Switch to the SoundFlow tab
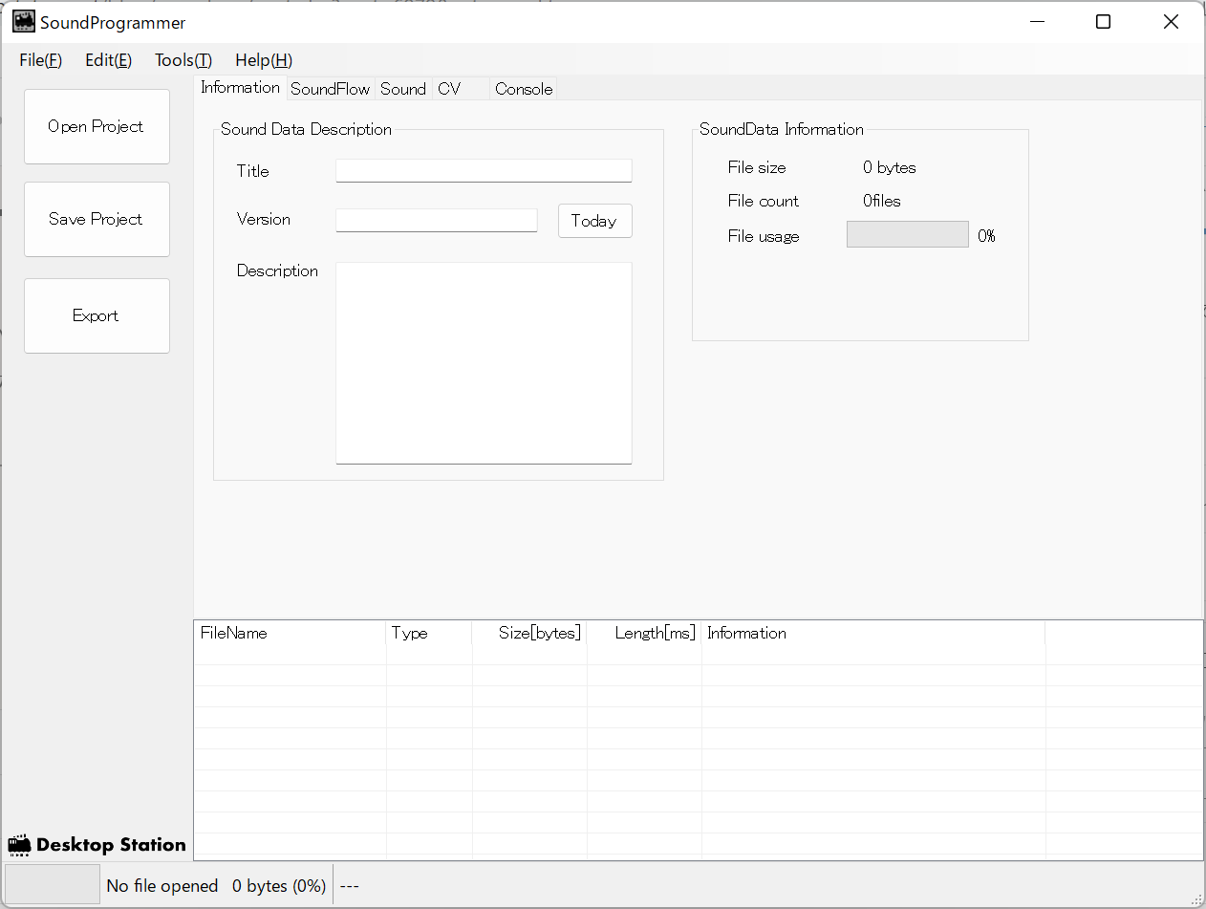 click(330, 89)
